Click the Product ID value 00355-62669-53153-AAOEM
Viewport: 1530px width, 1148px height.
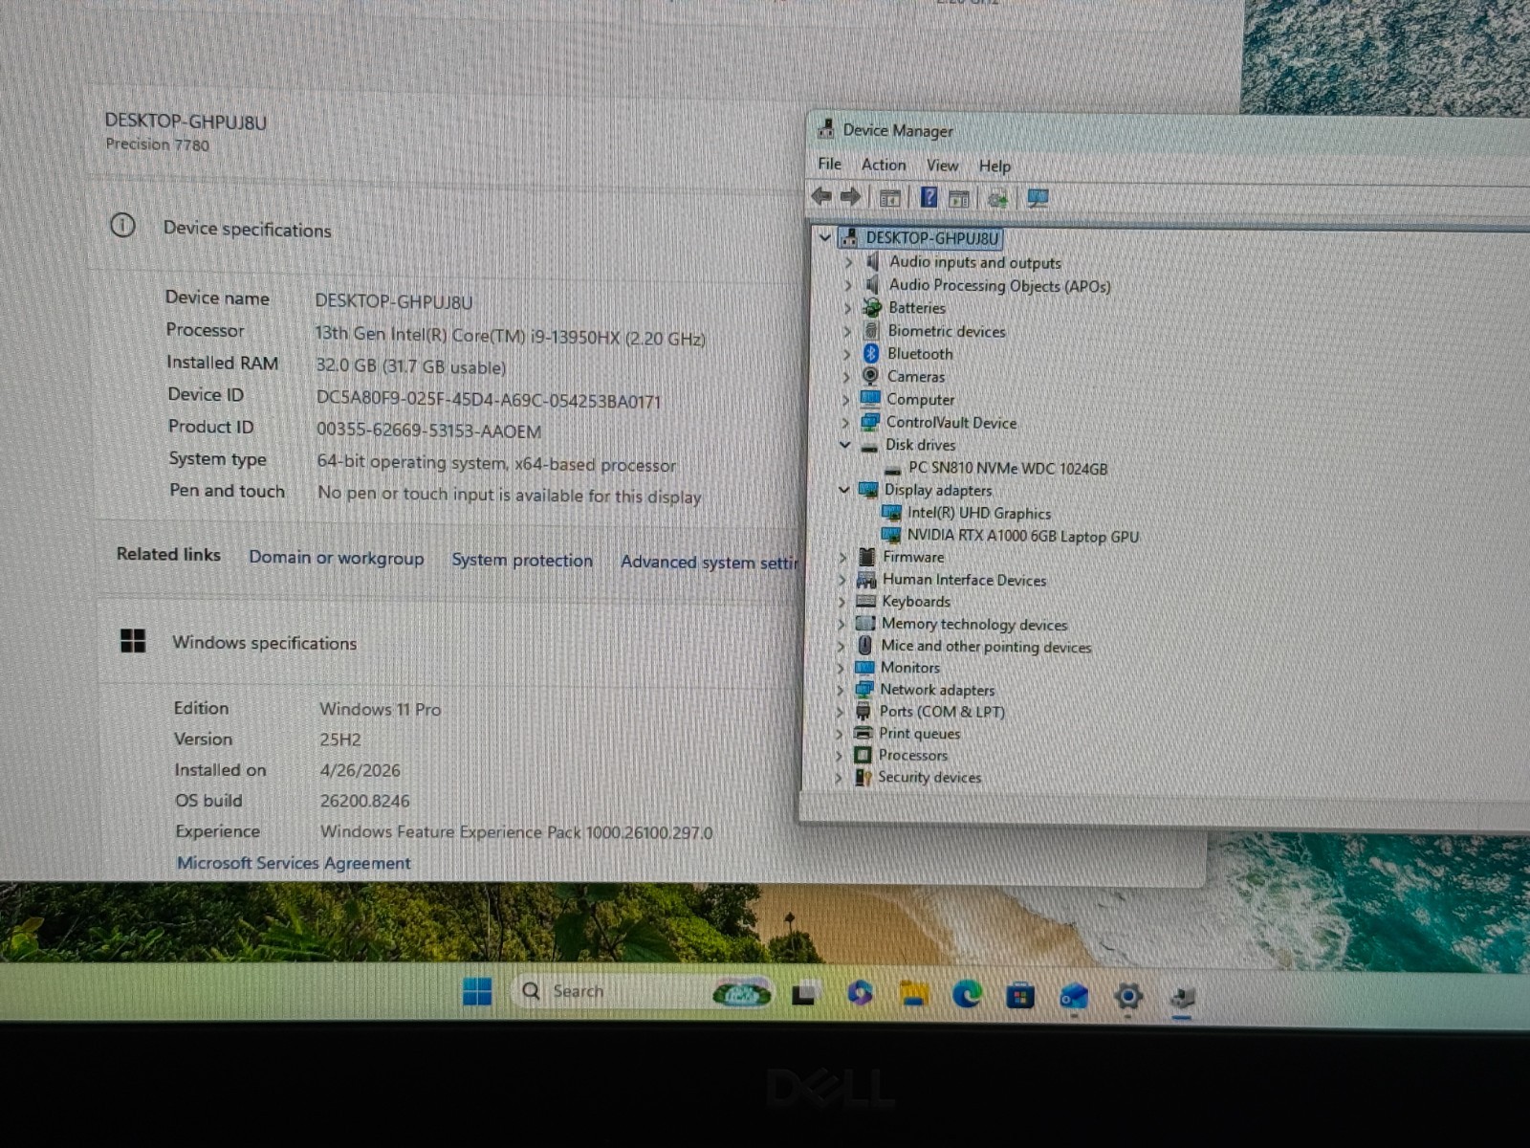(x=428, y=430)
